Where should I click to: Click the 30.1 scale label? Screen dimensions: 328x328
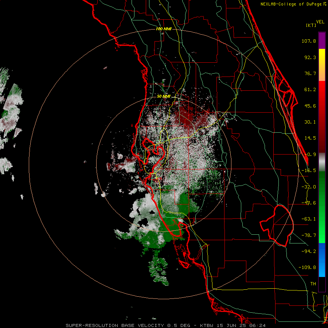point(310,122)
